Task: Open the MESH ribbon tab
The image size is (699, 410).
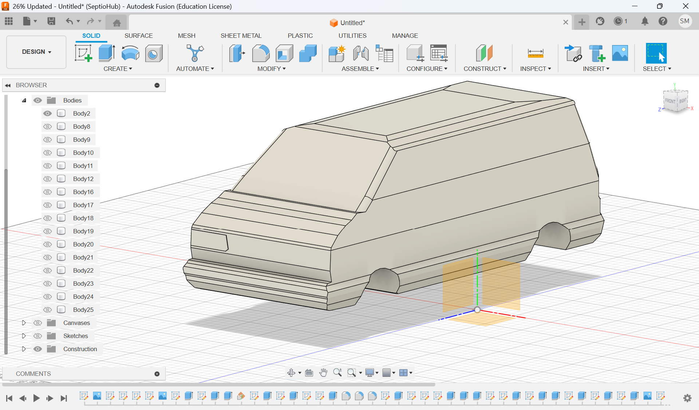Action: pos(186,35)
